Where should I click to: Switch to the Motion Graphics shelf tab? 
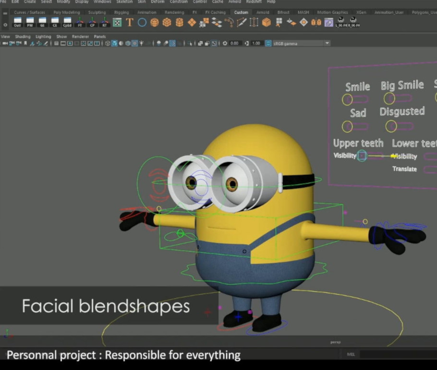click(332, 12)
